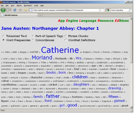Open the Bookmarks menu
This screenshot has height=114, width=134.
pos(28,6)
